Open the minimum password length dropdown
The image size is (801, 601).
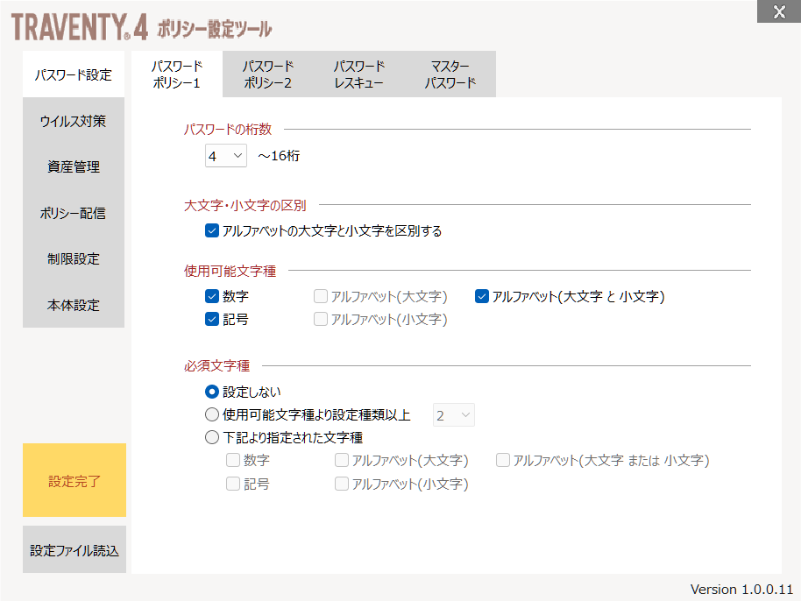(225, 155)
